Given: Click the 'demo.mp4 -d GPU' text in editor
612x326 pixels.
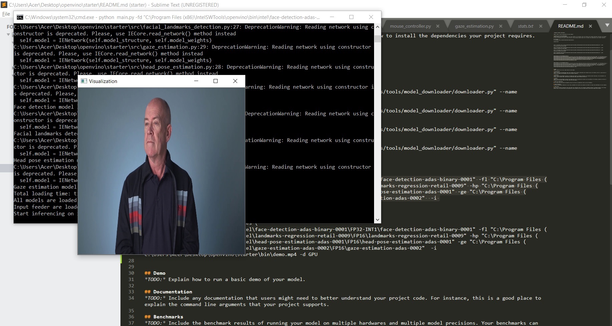Looking at the screenshot, I should coord(295,254).
